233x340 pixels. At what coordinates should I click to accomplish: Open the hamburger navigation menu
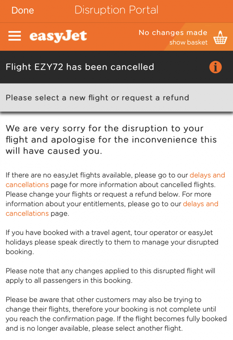(14, 36)
